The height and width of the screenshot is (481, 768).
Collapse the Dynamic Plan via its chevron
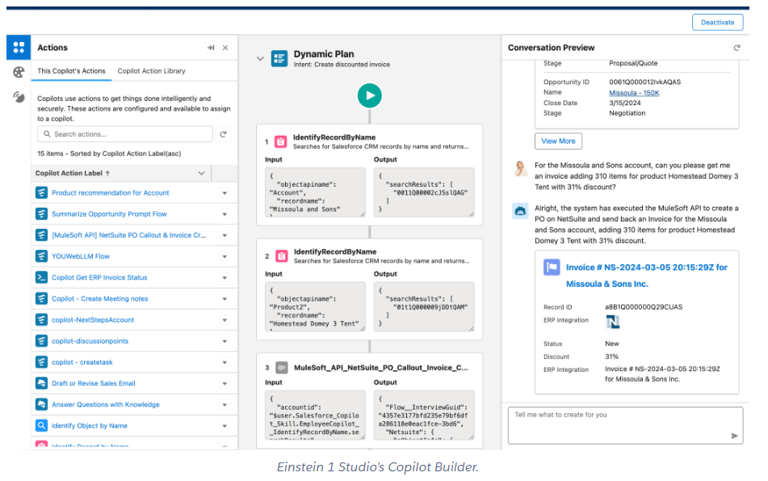[x=259, y=59]
